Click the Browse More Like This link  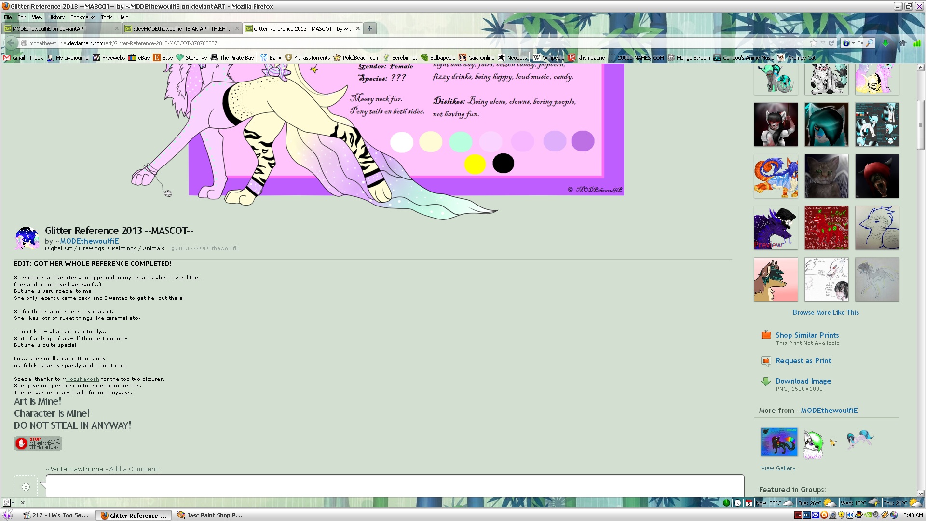tap(826, 313)
